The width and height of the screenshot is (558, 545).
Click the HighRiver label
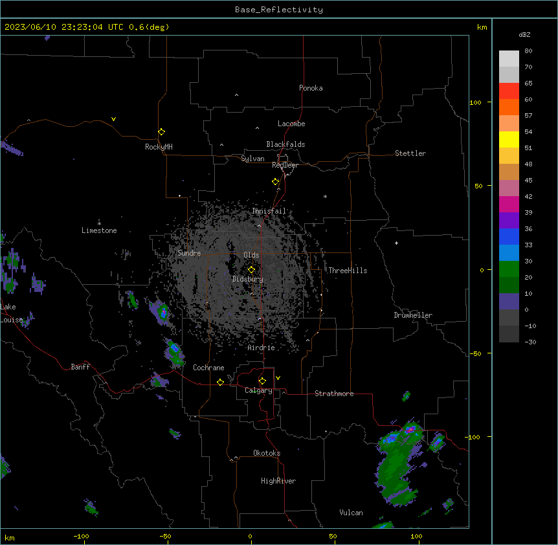click(278, 481)
